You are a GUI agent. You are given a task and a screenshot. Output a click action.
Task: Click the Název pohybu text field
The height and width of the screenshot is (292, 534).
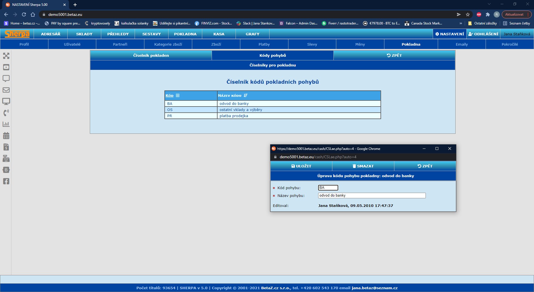coord(372,196)
